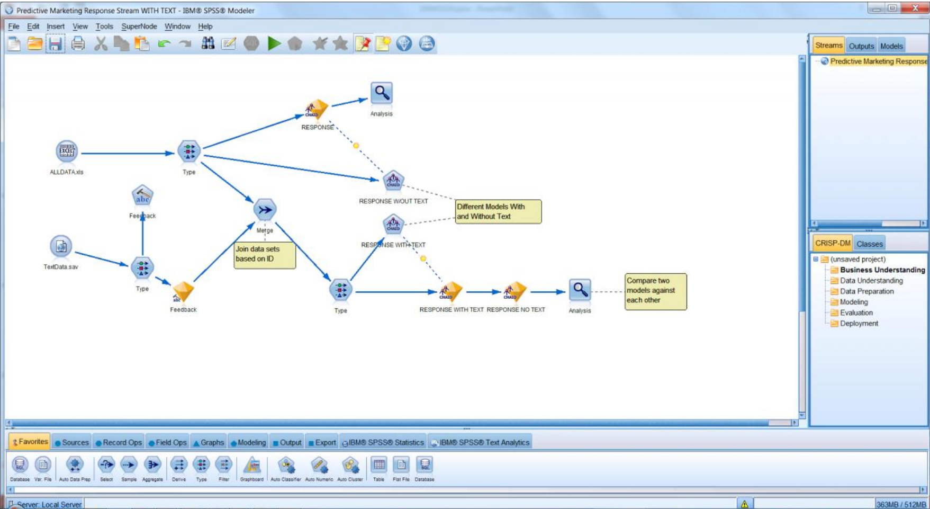Select the TextData.sav source node

61,246
